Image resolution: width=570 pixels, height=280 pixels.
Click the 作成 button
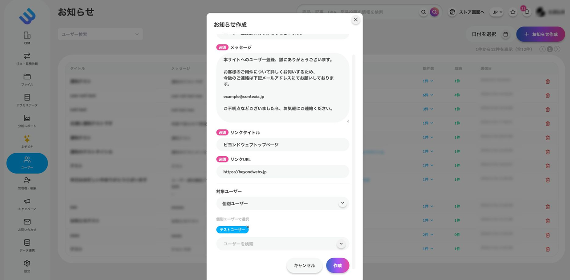point(338,265)
